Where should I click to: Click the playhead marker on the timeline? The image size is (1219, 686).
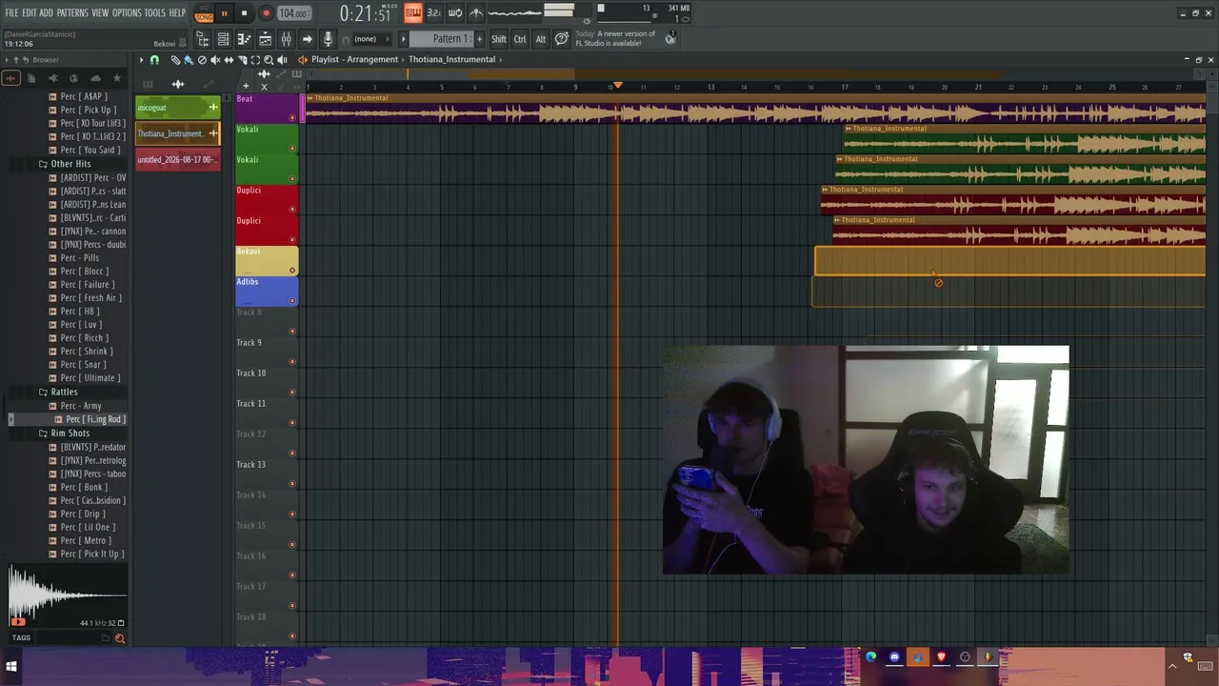pyautogui.click(x=617, y=86)
